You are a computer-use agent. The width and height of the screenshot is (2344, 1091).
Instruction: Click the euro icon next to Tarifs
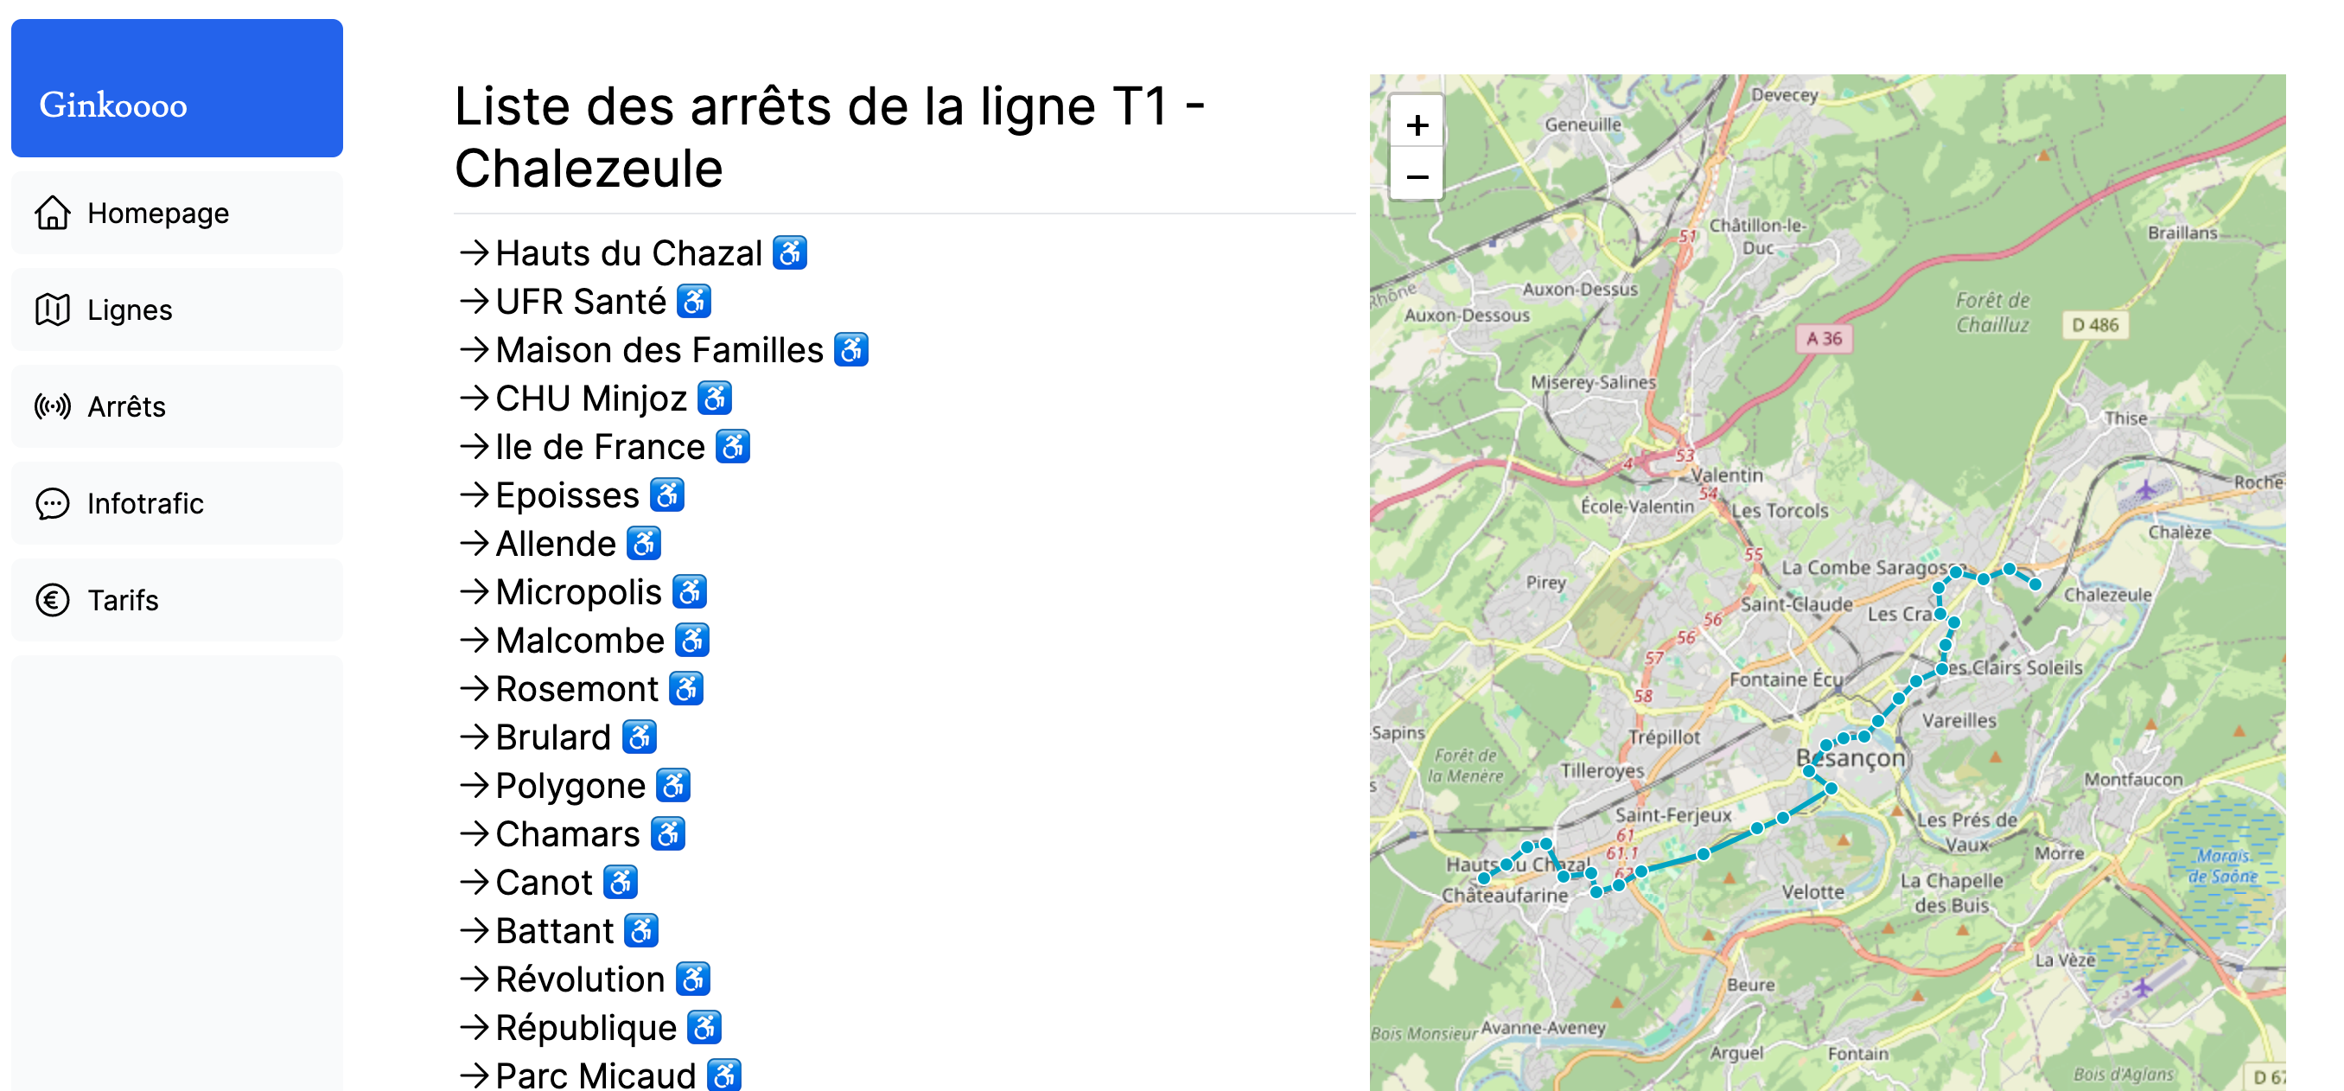tap(52, 600)
